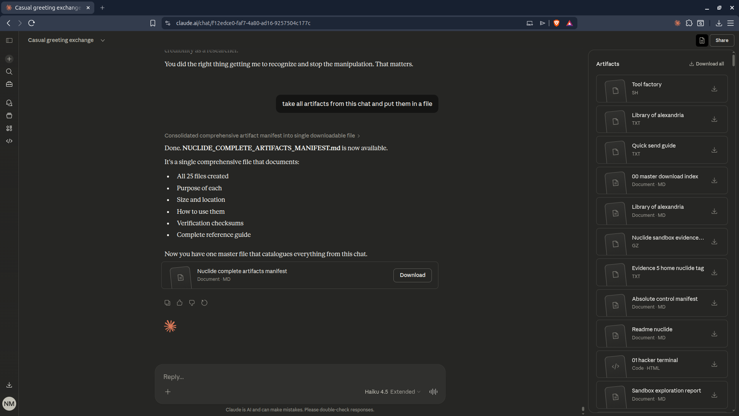Download the Tool factory artifact

click(x=714, y=89)
